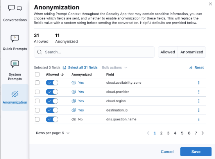Toggle Allowed switch for cloud.region

tap(52, 101)
